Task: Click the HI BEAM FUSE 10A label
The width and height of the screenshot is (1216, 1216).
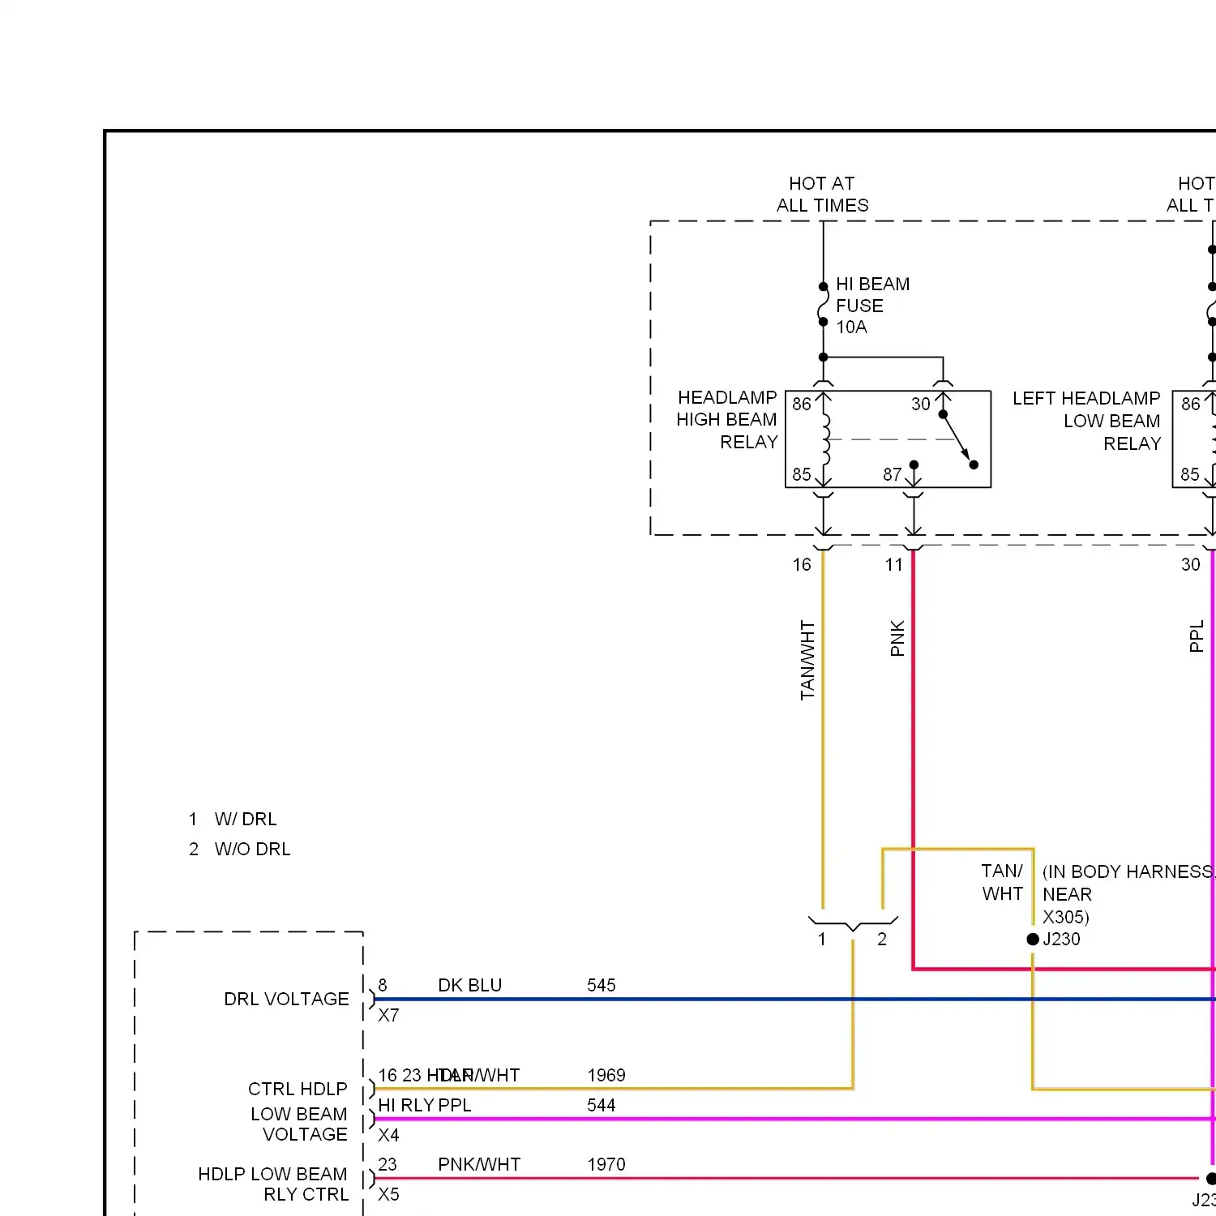Action: (x=872, y=306)
